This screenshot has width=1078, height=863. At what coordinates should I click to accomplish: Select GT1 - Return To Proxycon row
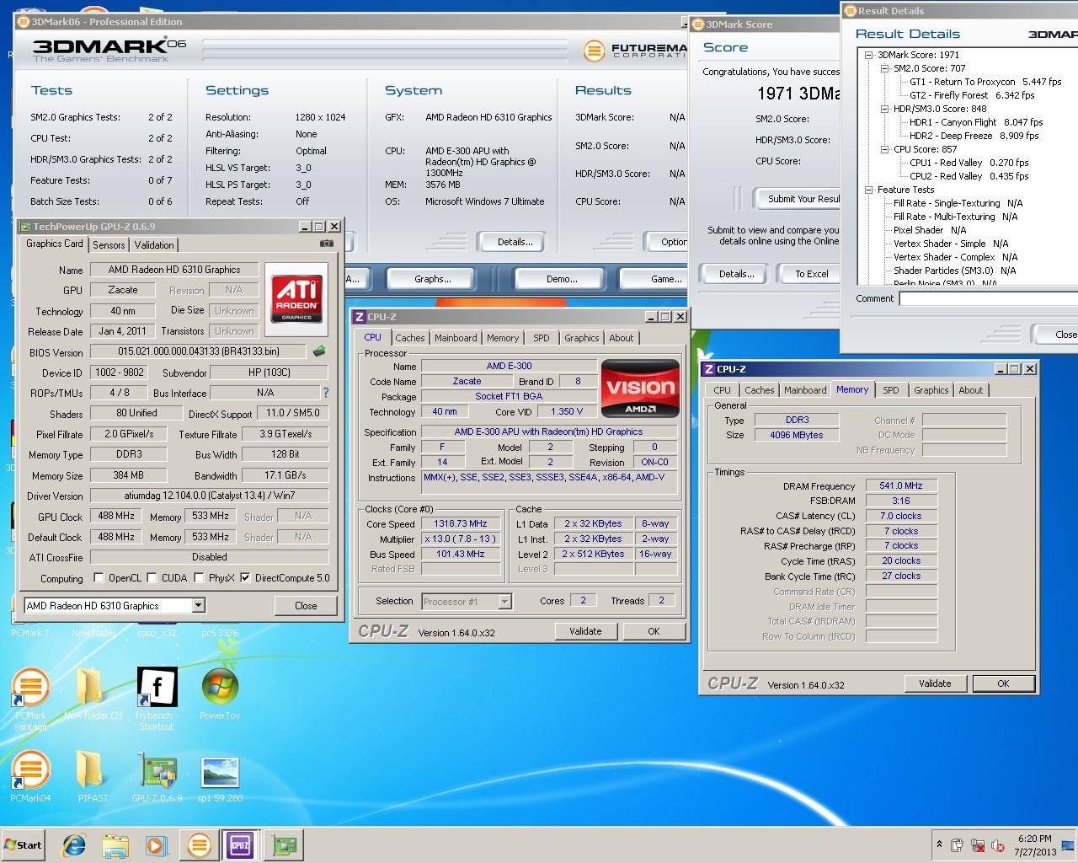985,82
